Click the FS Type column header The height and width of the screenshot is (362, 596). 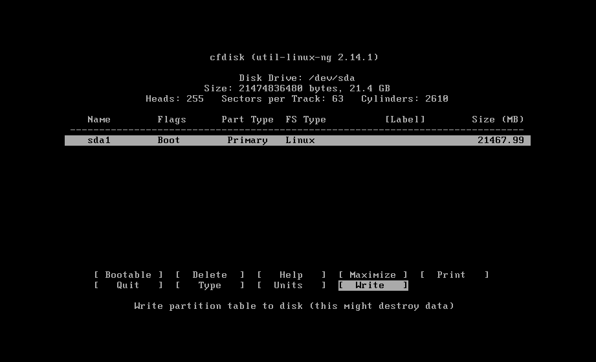click(306, 119)
